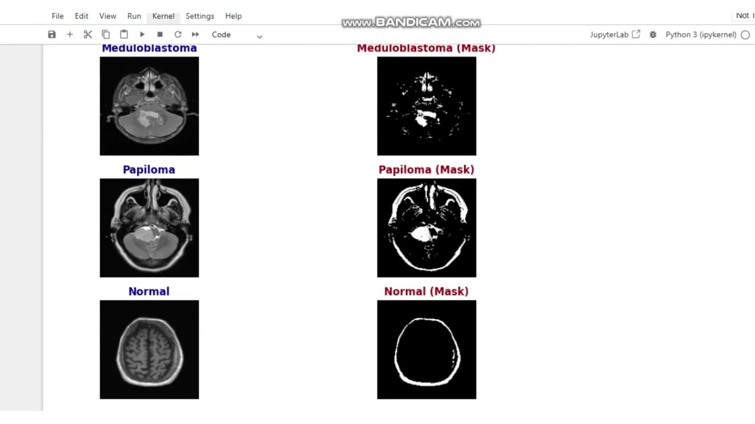Open the JupyterLab external link
The image size is (755, 424).
point(615,35)
